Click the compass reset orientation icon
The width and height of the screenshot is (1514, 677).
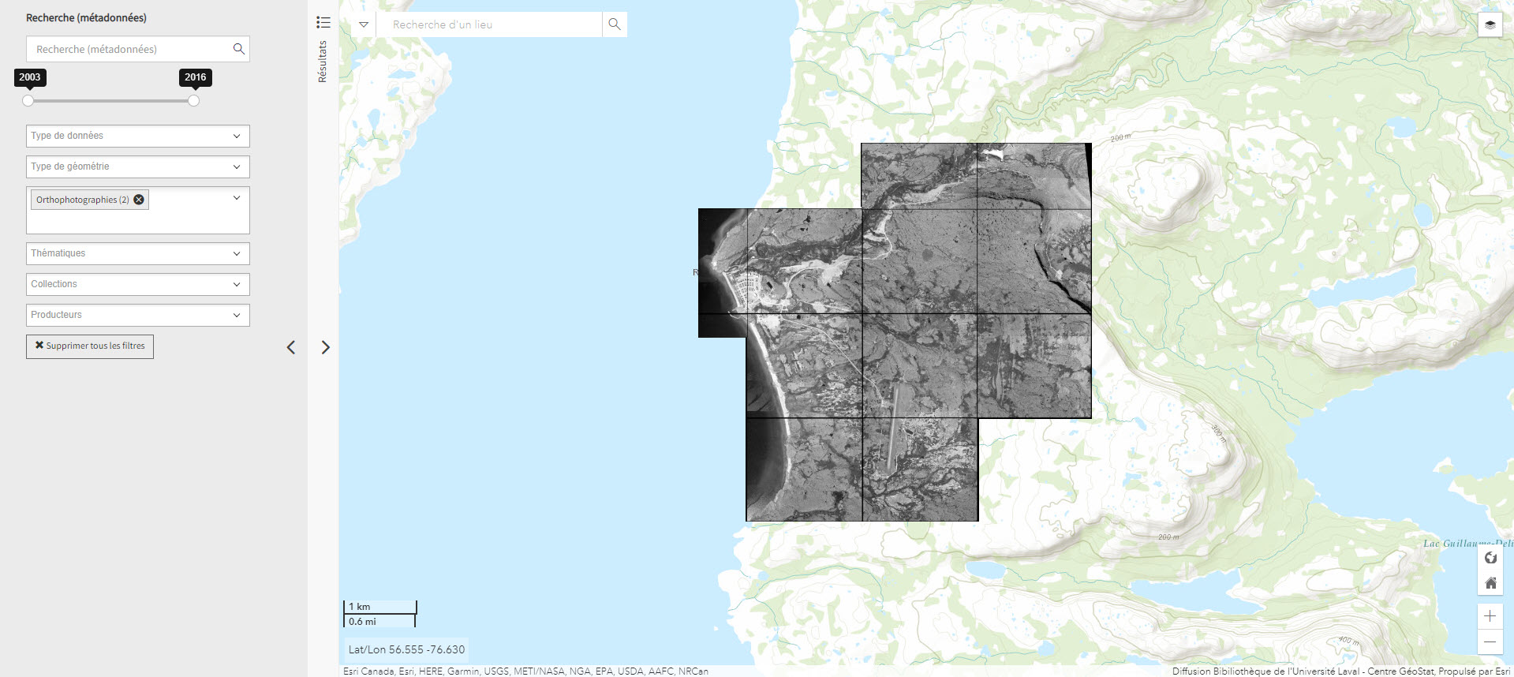coord(1490,558)
